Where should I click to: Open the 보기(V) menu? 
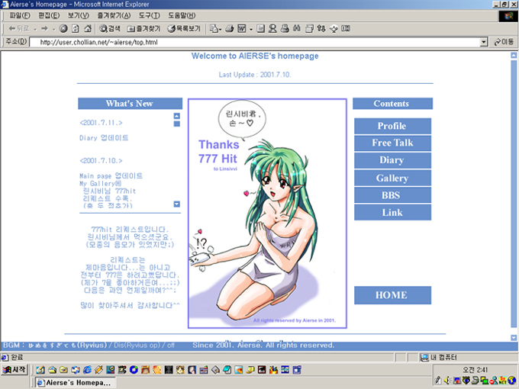coord(79,15)
